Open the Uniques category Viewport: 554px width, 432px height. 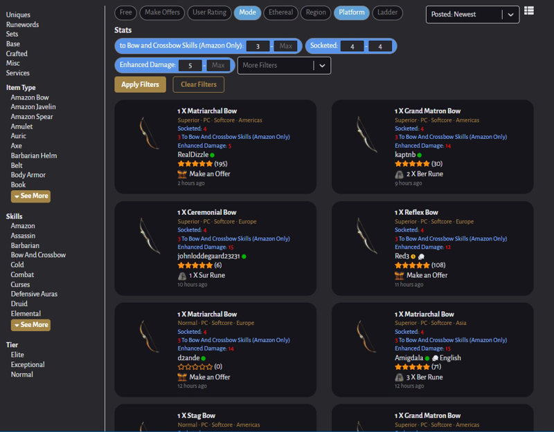coord(18,15)
